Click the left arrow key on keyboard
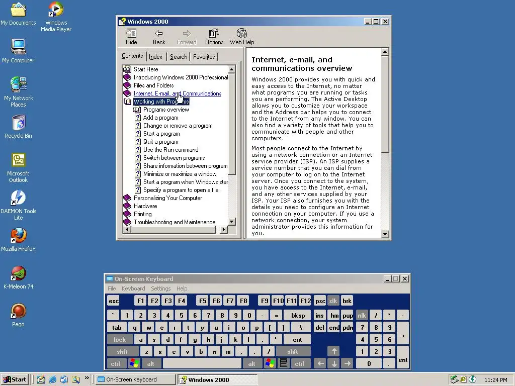Image resolution: width=515 pixels, height=386 pixels. click(320, 364)
